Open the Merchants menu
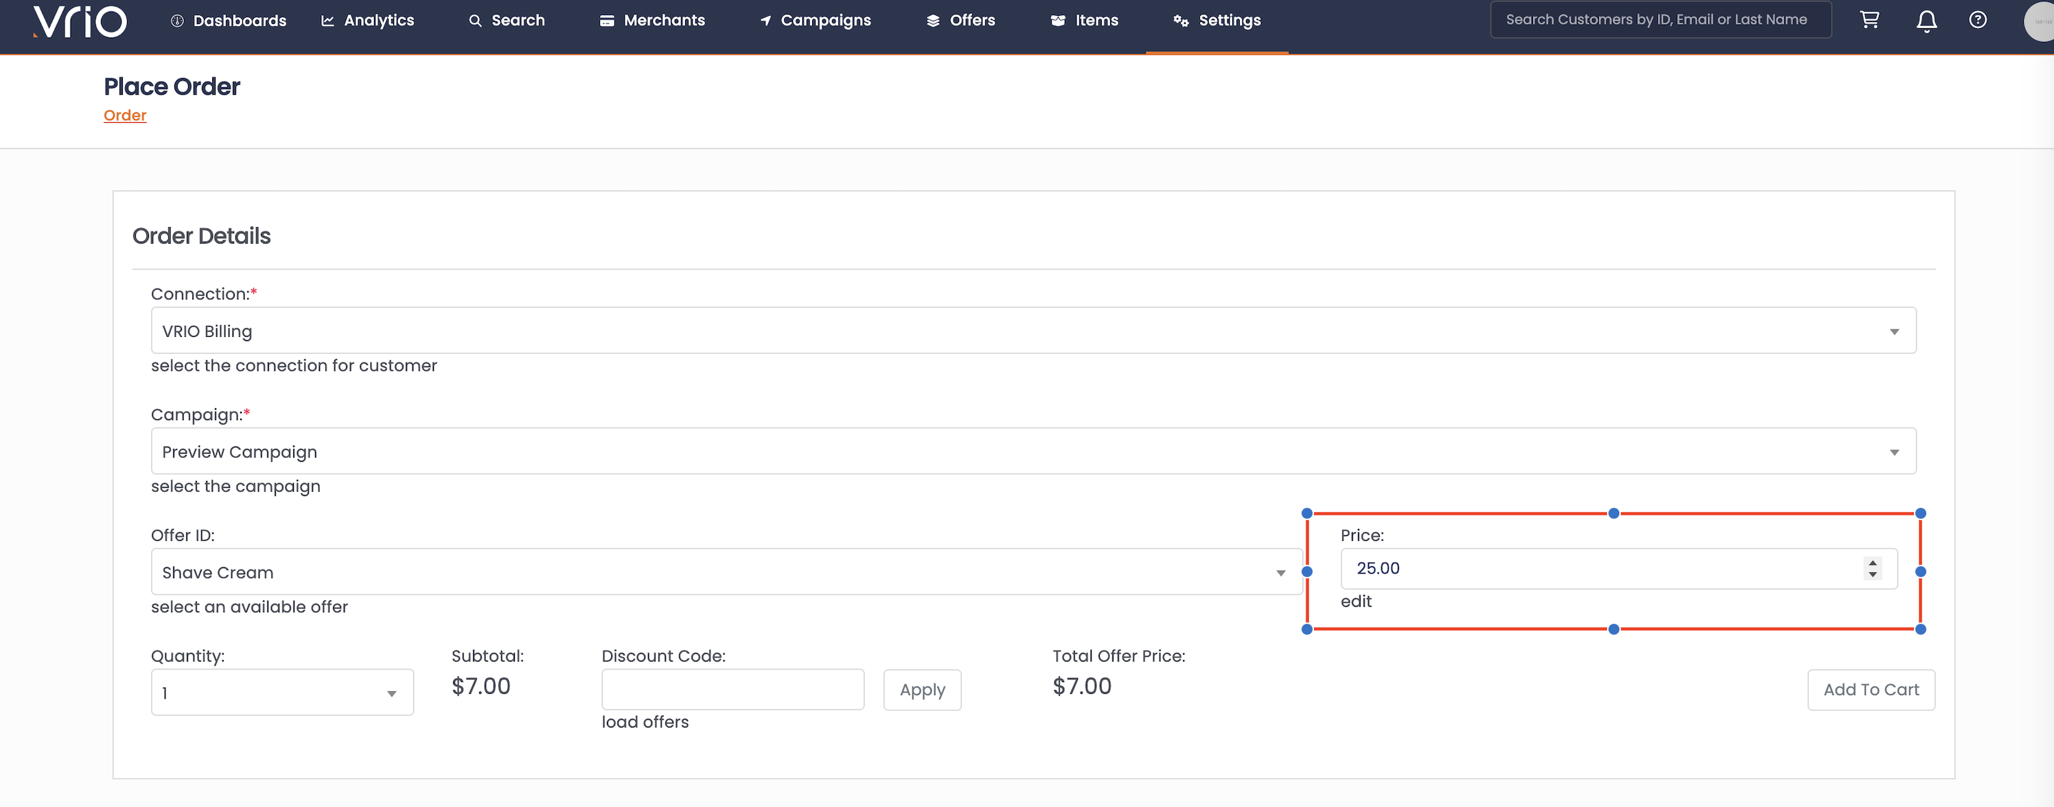 (652, 21)
